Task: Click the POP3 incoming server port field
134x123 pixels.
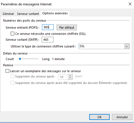Action: (x=48, y=27)
